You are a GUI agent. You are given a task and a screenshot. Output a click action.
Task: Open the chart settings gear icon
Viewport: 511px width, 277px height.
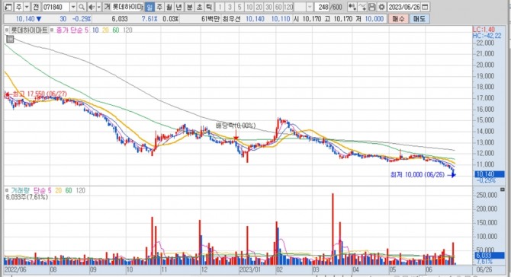tap(381, 7)
